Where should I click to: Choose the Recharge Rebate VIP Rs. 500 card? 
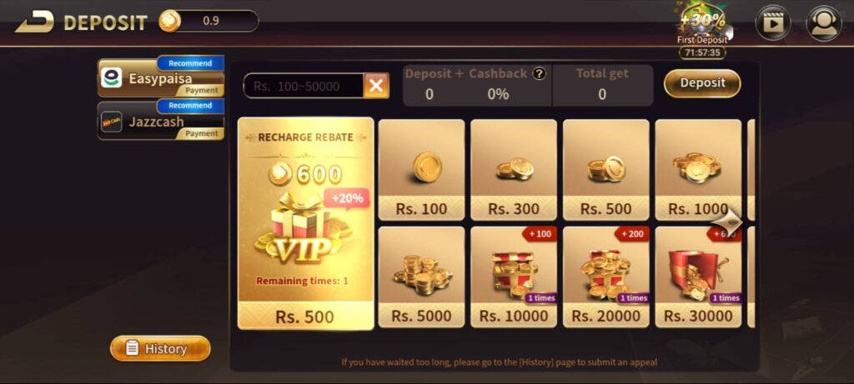click(x=305, y=223)
